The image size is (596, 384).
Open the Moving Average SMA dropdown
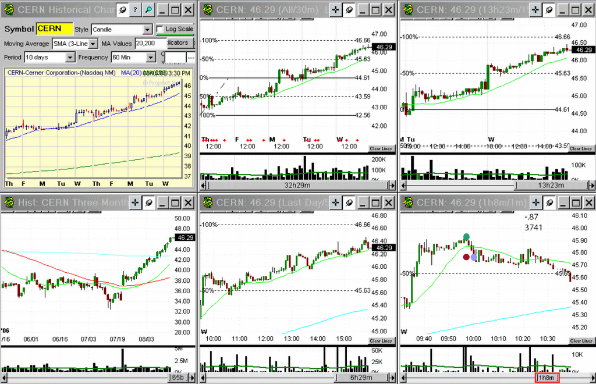75,44
